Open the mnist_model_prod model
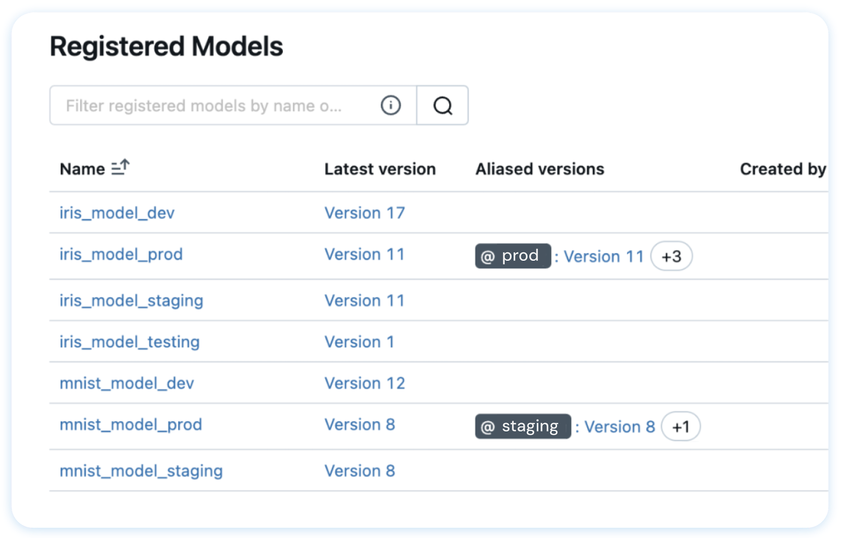The height and width of the screenshot is (538, 841). click(131, 425)
